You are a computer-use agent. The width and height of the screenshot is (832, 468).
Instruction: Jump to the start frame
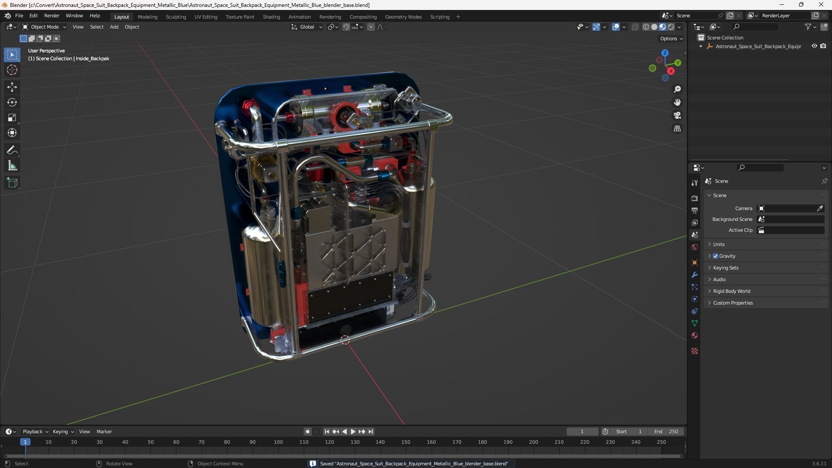point(327,432)
